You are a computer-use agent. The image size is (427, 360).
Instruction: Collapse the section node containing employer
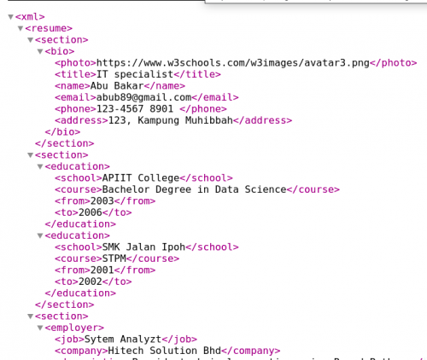tap(31, 316)
